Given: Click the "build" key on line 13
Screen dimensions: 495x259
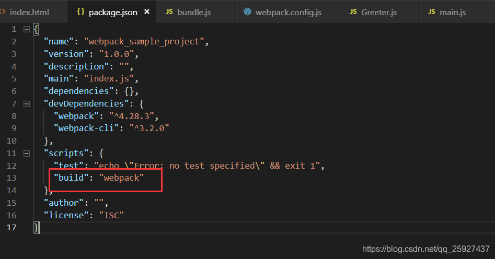Looking at the screenshot, I should [x=71, y=178].
